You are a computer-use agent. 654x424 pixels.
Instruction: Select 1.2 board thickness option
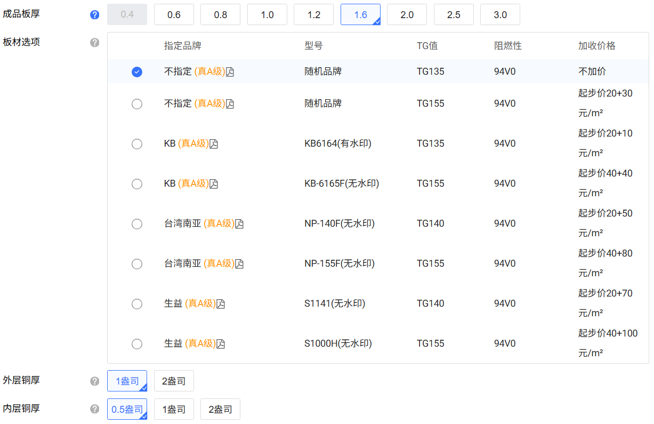313,14
